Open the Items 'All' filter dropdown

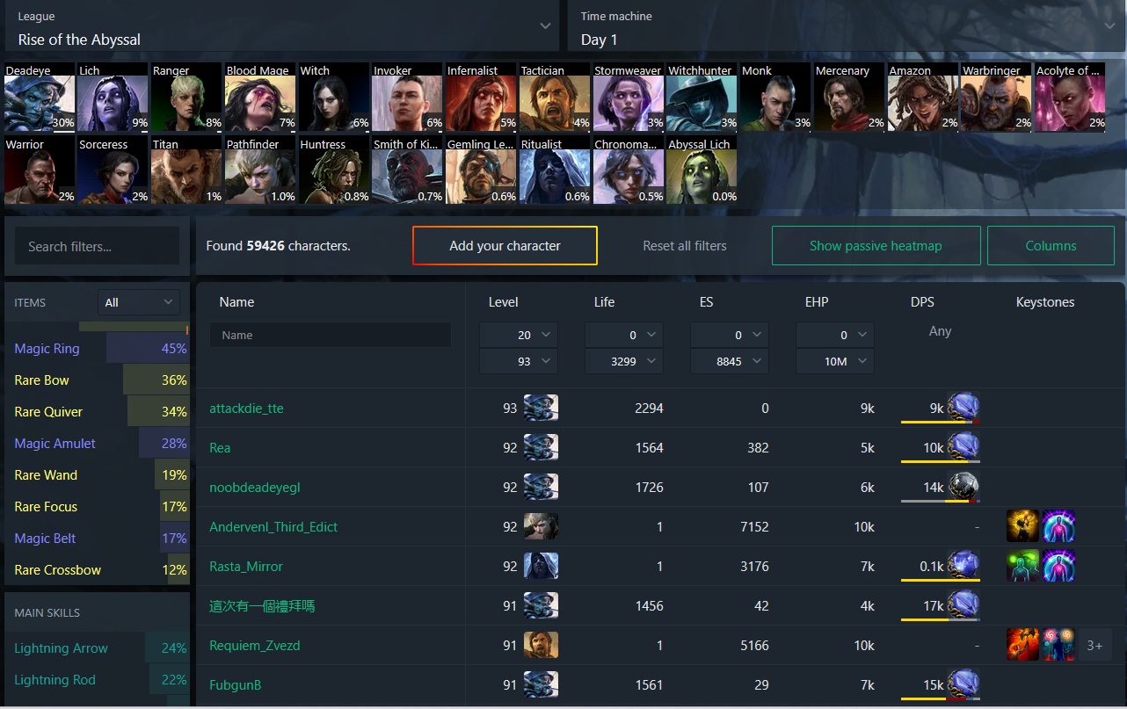(139, 302)
